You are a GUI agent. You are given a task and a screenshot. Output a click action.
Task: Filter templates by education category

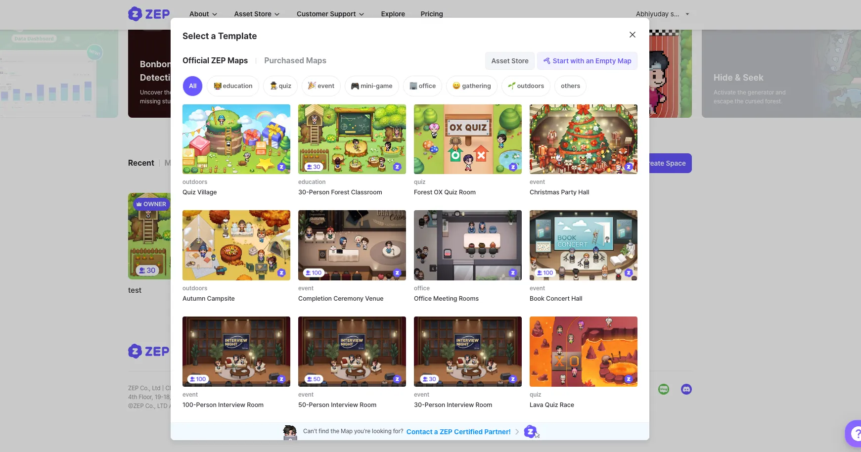(233, 86)
